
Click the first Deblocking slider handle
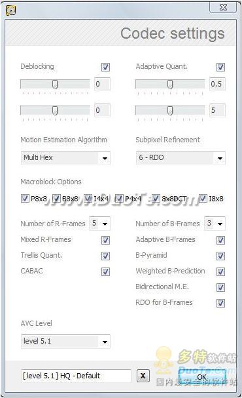(x=55, y=85)
